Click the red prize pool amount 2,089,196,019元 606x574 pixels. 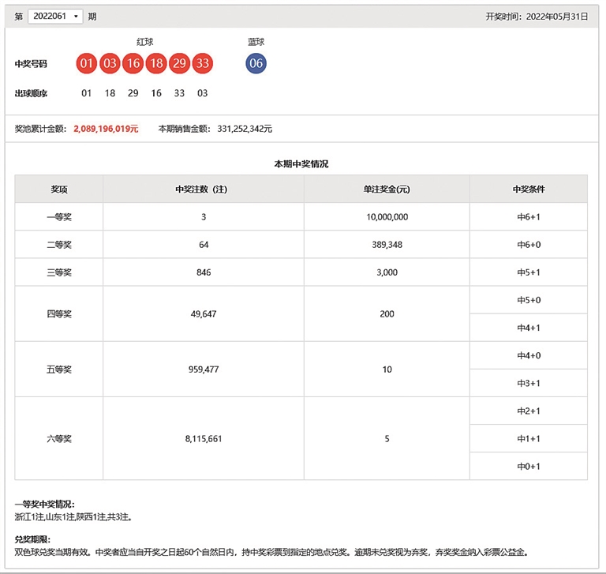[106, 129]
